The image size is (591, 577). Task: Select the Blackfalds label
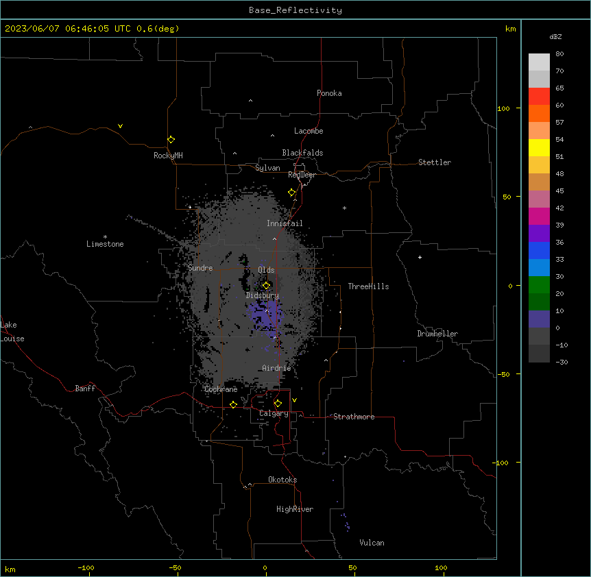click(x=302, y=153)
